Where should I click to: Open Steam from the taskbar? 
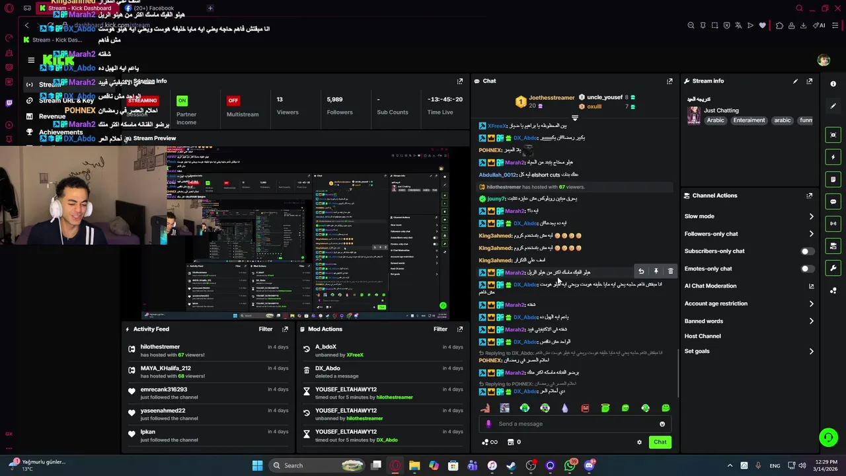(x=512, y=465)
